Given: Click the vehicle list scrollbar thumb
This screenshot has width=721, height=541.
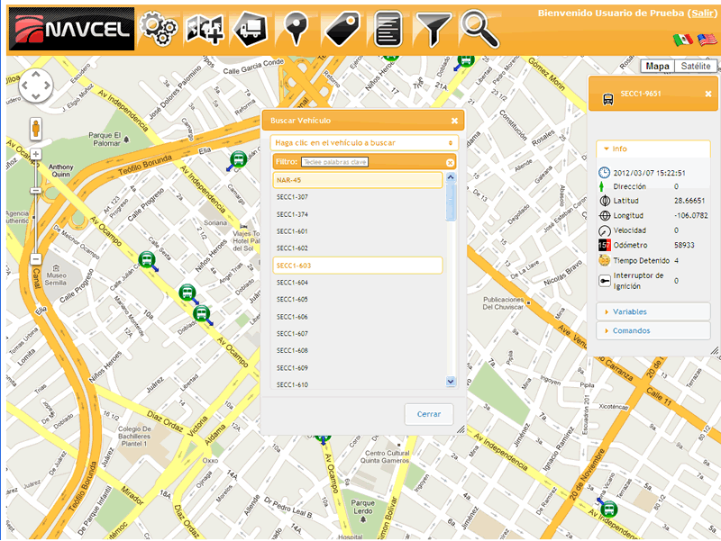Looking at the screenshot, I should (451, 203).
